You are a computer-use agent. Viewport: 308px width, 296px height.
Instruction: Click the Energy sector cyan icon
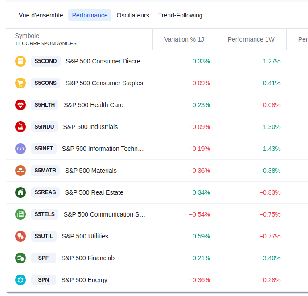click(x=20, y=280)
